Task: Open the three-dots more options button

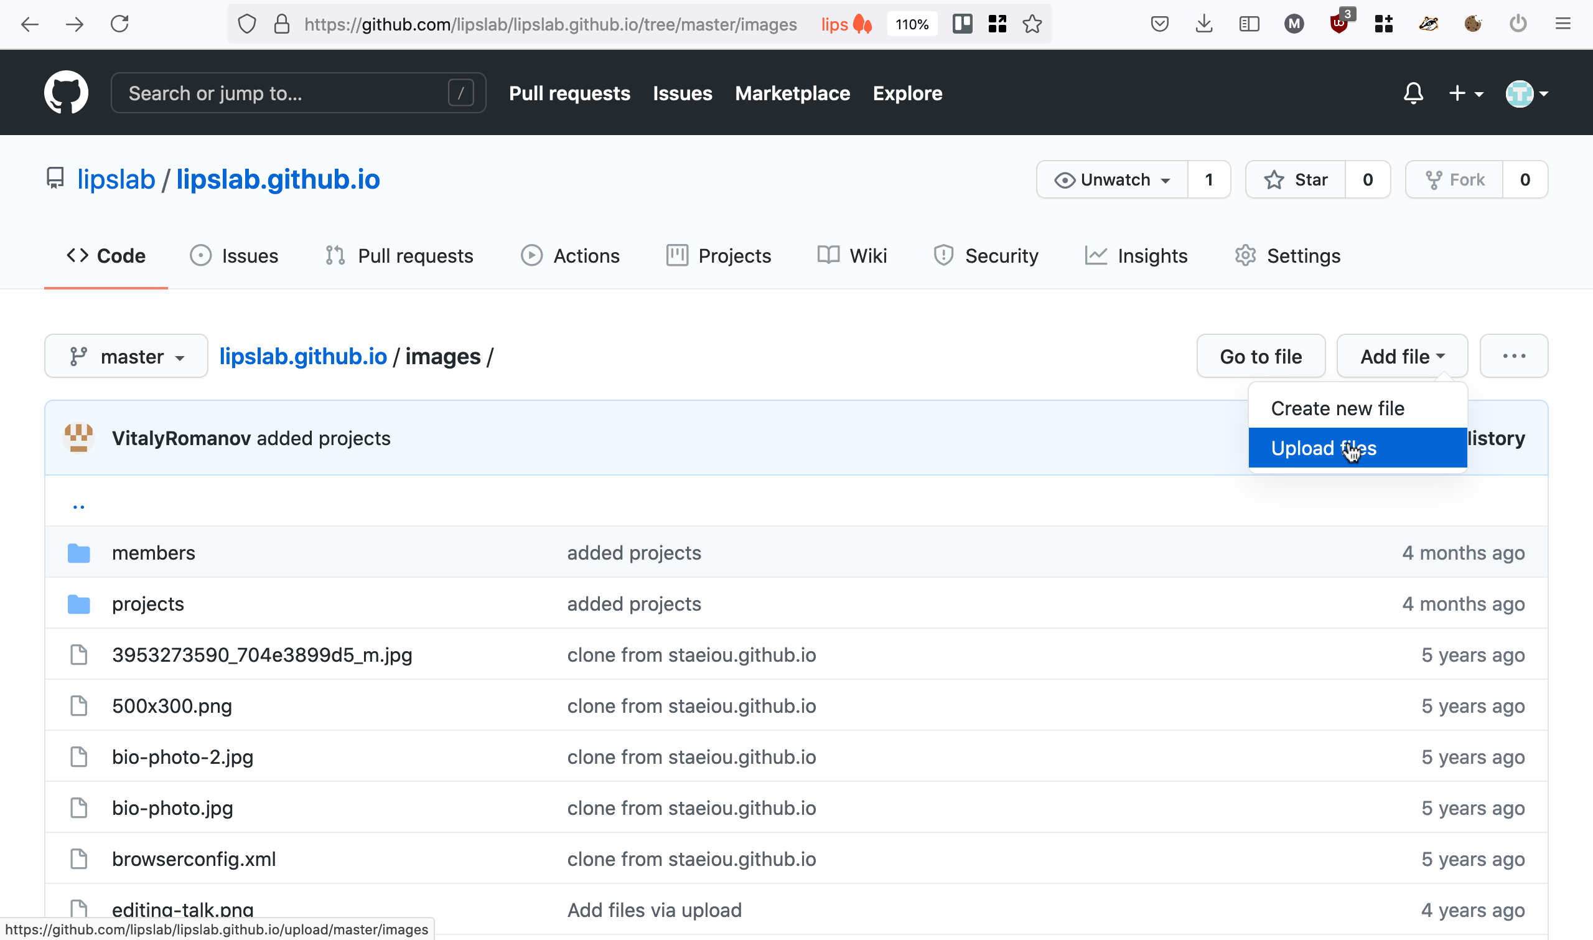Action: click(1514, 356)
